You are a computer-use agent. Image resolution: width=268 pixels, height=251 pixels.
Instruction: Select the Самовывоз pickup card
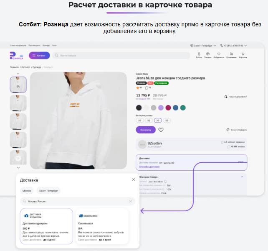pyautogui.click(x=102, y=226)
